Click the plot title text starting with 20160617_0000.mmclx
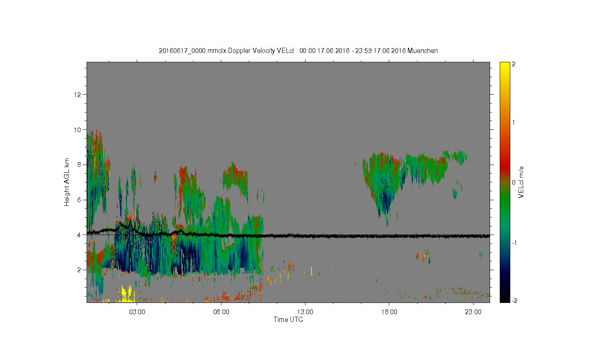This screenshot has width=607, height=364. pos(298,51)
